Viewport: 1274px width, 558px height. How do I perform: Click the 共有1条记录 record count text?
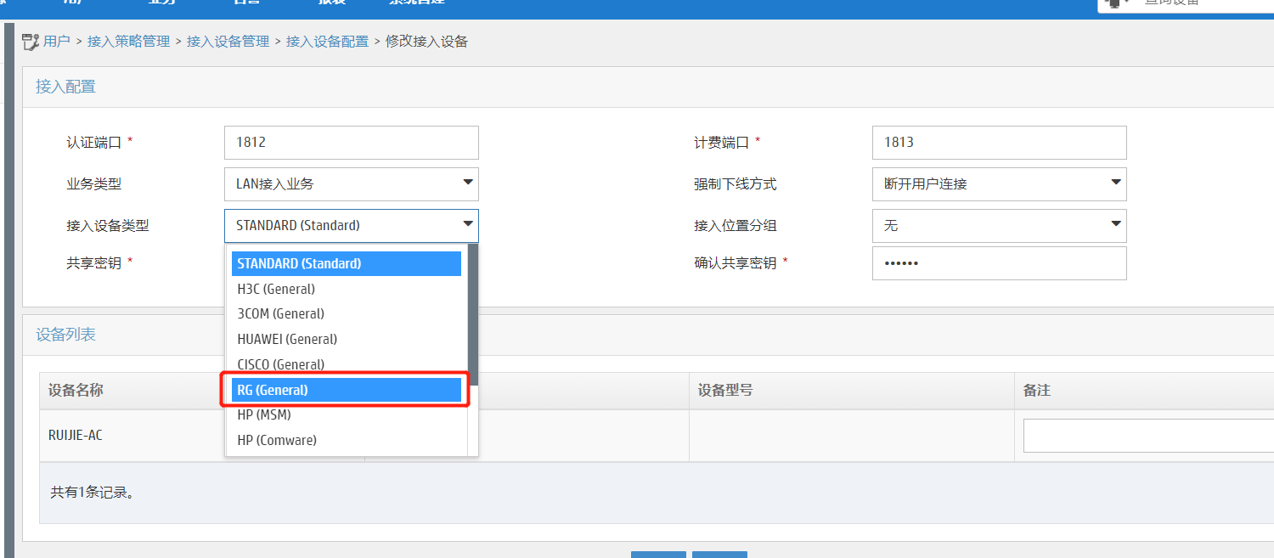92,492
